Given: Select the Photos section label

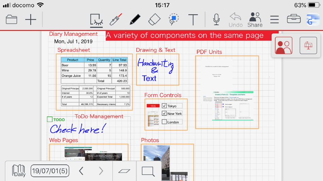Looking at the screenshot, I should pyautogui.click(x=150, y=140).
